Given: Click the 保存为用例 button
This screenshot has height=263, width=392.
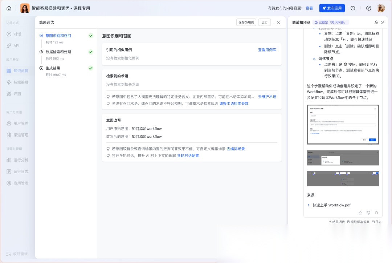Looking at the screenshot, I should pos(246,22).
